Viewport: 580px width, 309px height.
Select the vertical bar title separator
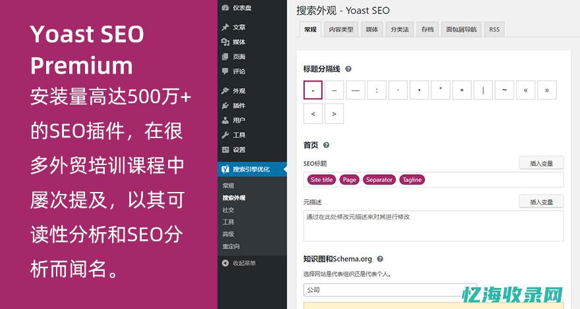pos(483,90)
